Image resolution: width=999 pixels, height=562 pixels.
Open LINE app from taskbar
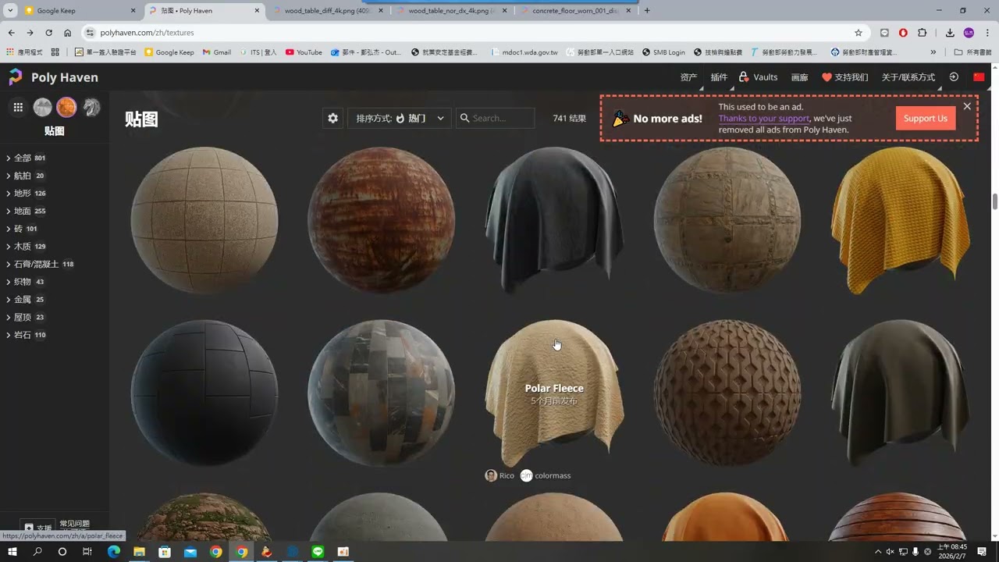[x=318, y=552]
